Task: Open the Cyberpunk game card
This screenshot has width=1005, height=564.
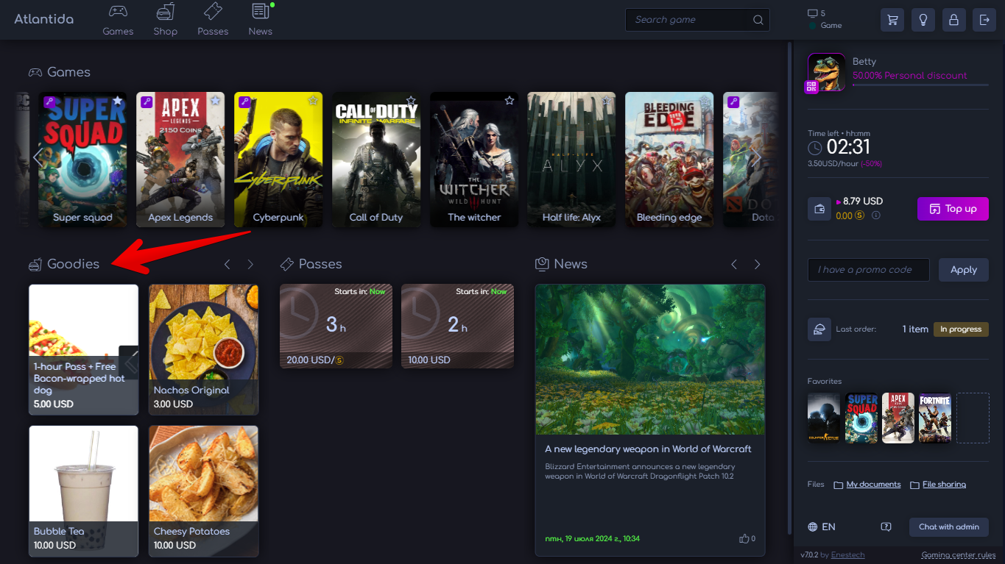Action: click(278, 160)
